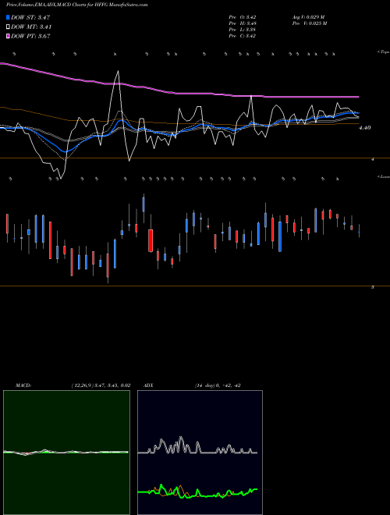Click the 'Pre O: 3.42' open value

pos(243,17)
